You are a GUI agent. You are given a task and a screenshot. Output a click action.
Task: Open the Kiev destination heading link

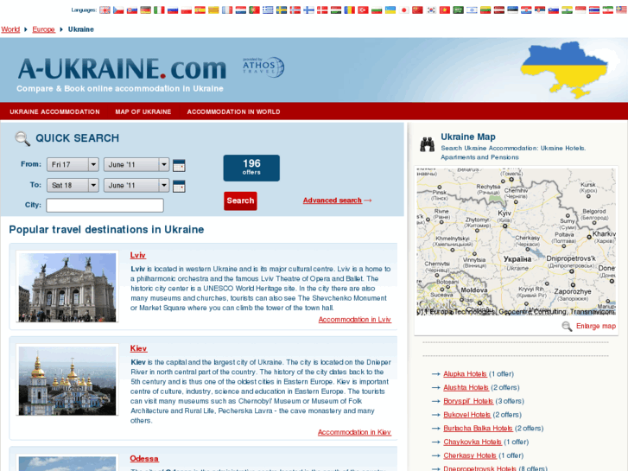click(138, 349)
